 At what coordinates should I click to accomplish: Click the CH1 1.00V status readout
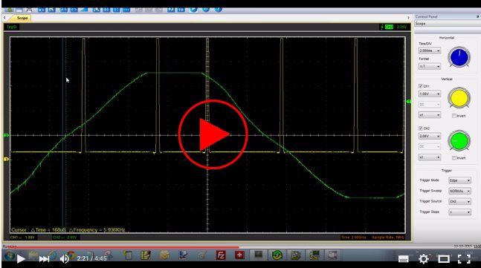pyautogui.click(x=22, y=238)
